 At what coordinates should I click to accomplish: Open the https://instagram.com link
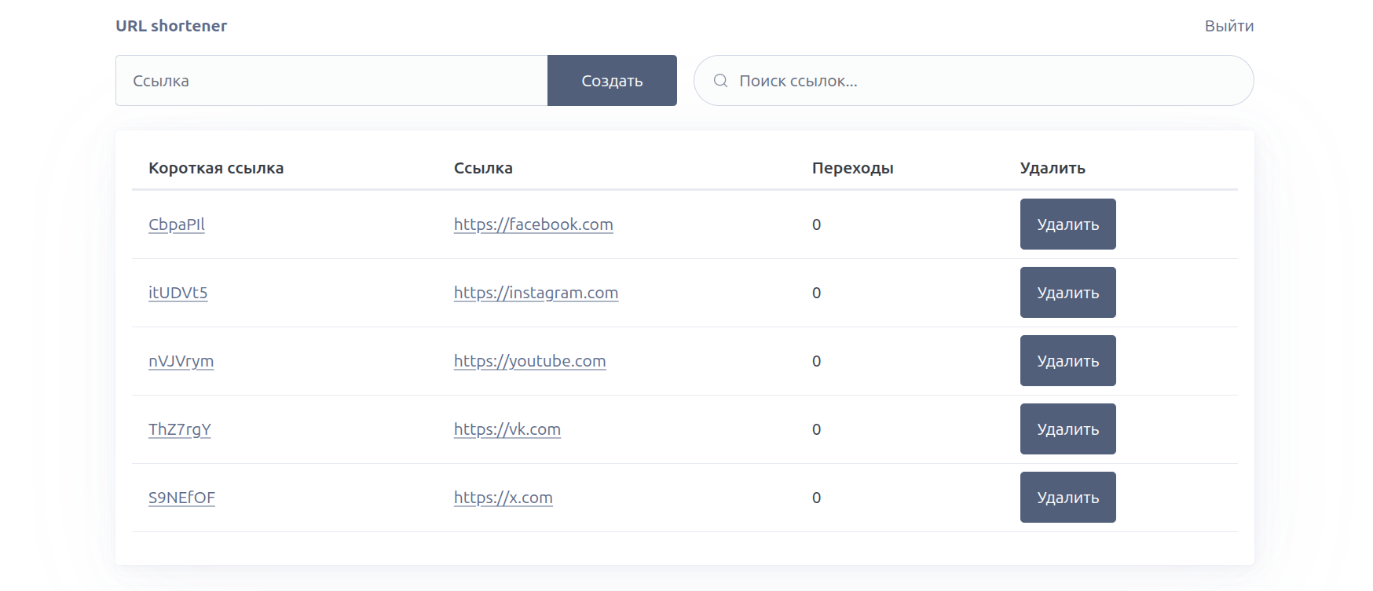point(536,293)
